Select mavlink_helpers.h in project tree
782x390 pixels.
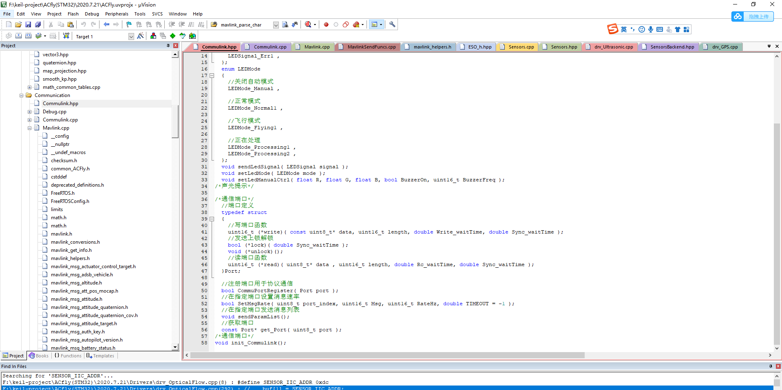(x=70, y=258)
